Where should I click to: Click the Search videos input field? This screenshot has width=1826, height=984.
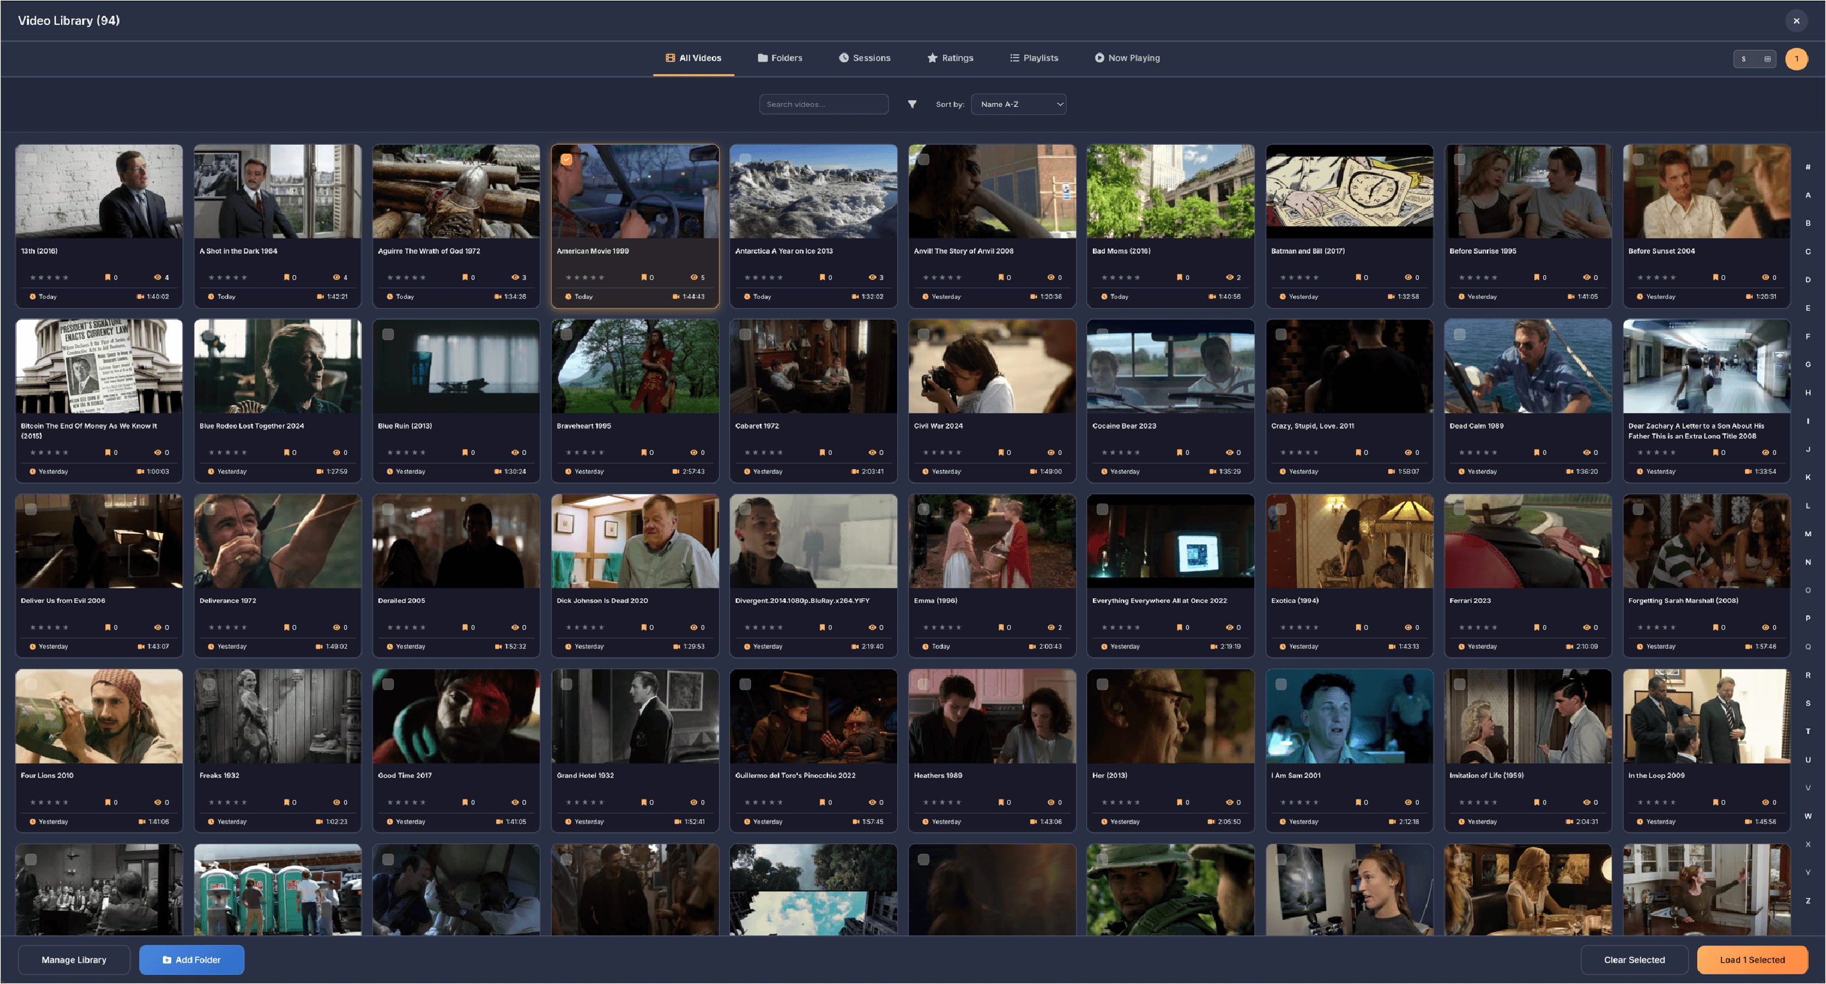coord(824,104)
